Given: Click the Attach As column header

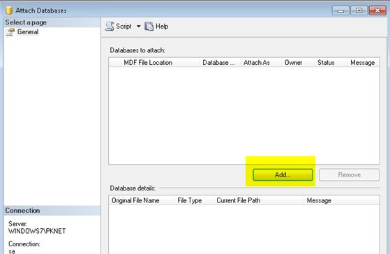Looking at the screenshot, I should (261, 62).
